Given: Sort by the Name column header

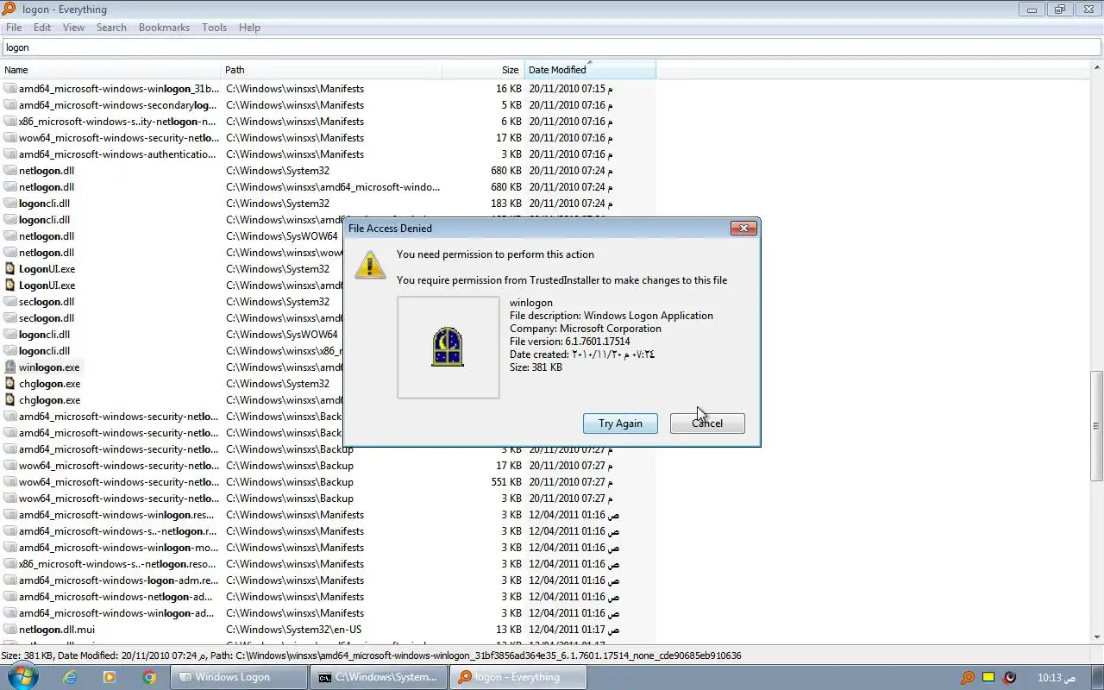Looking at the screenshot, I should (x=110, y=70).
